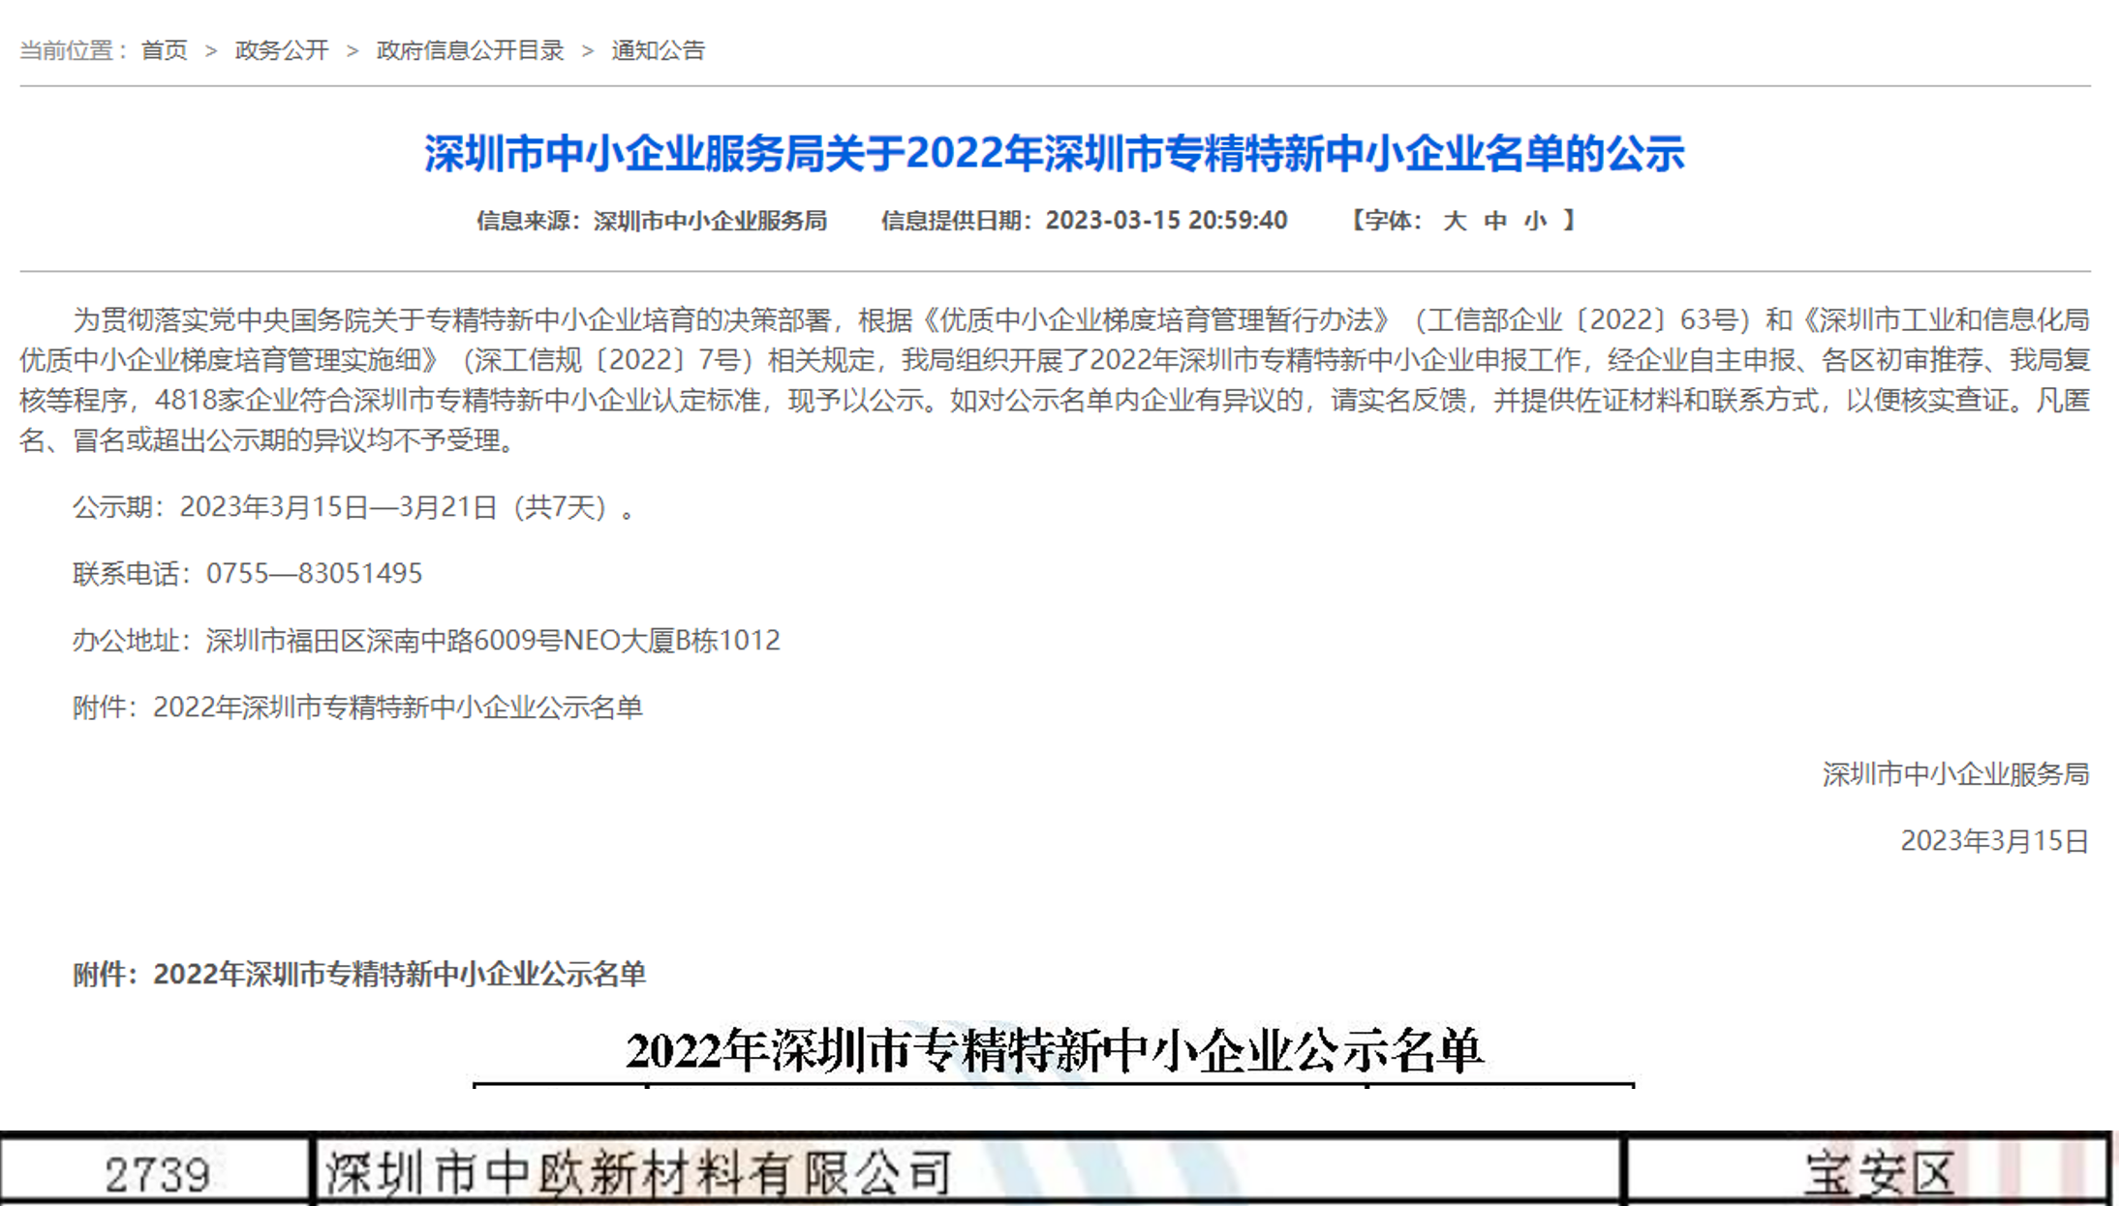
Task: Select table cell numbered 2739
Action: tap(157, 1174)
